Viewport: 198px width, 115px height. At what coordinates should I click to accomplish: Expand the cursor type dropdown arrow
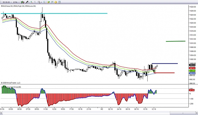tap(42, 2)
